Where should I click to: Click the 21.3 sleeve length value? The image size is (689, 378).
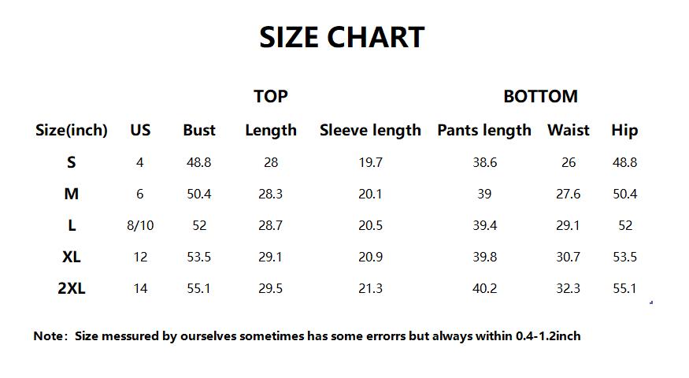pos(370,288)
